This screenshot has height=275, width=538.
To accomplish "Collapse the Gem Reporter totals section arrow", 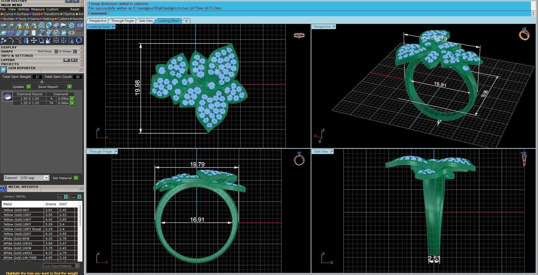I will (42, 82).
